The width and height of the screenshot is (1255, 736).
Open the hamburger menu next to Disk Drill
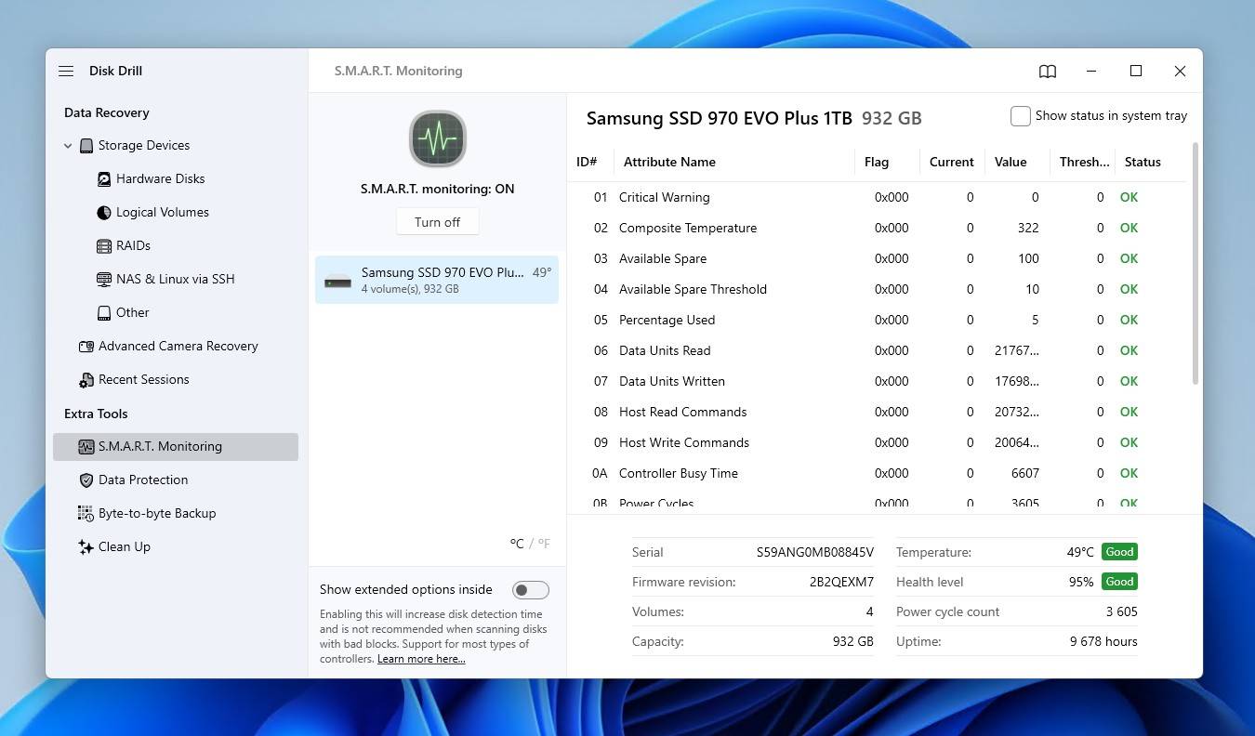(66, 71)
